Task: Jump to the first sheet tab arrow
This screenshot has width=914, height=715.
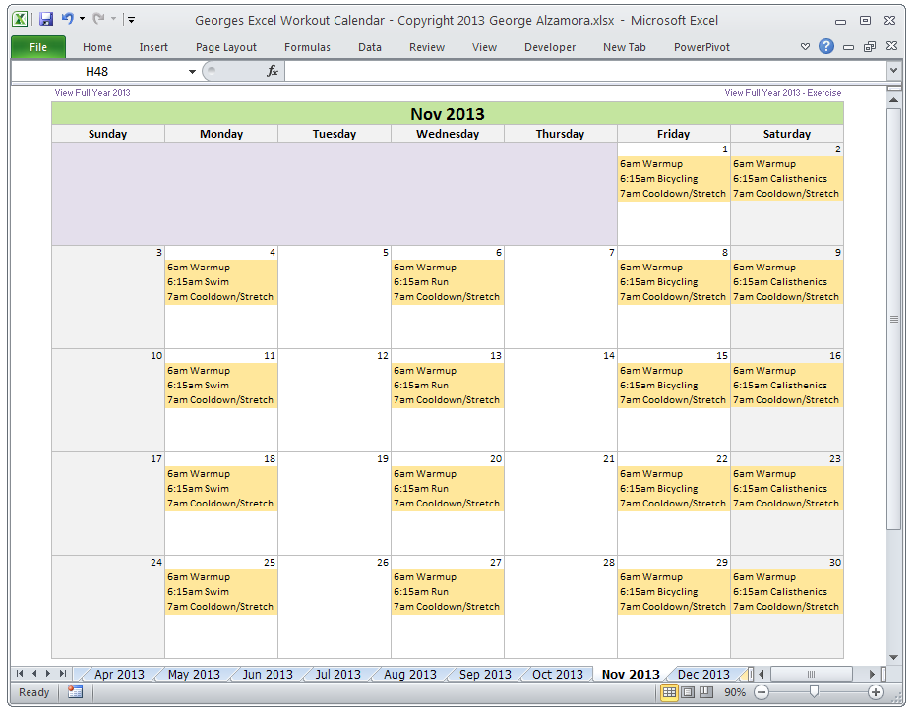Action: (20, 674)
